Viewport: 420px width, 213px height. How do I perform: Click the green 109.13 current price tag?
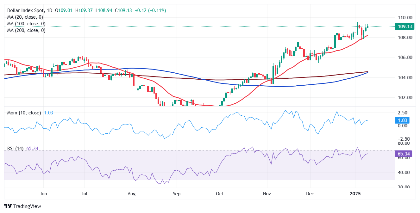(404, 27)
